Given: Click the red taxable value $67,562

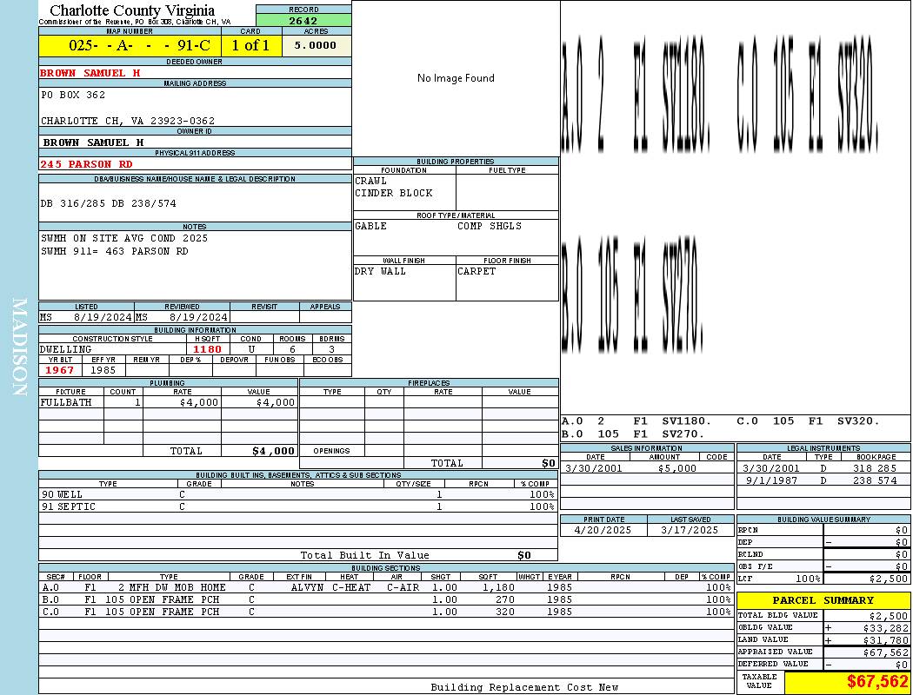Looking at the screenshot, I should click(877, 682).
